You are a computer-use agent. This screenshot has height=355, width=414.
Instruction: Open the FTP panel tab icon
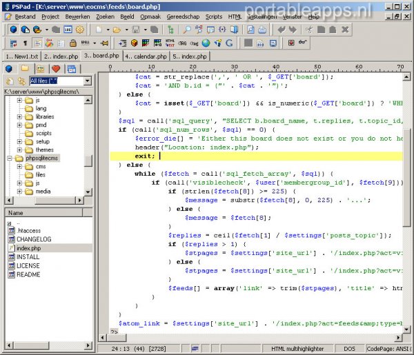pos(39,68)
